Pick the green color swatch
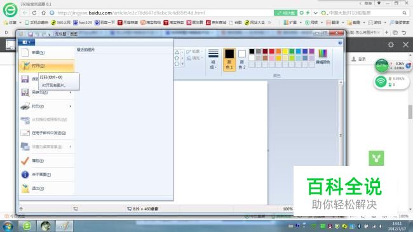Image resolution: width=413 pixels, height=232 pixels. pyautogui.click(x=292, y=51)
